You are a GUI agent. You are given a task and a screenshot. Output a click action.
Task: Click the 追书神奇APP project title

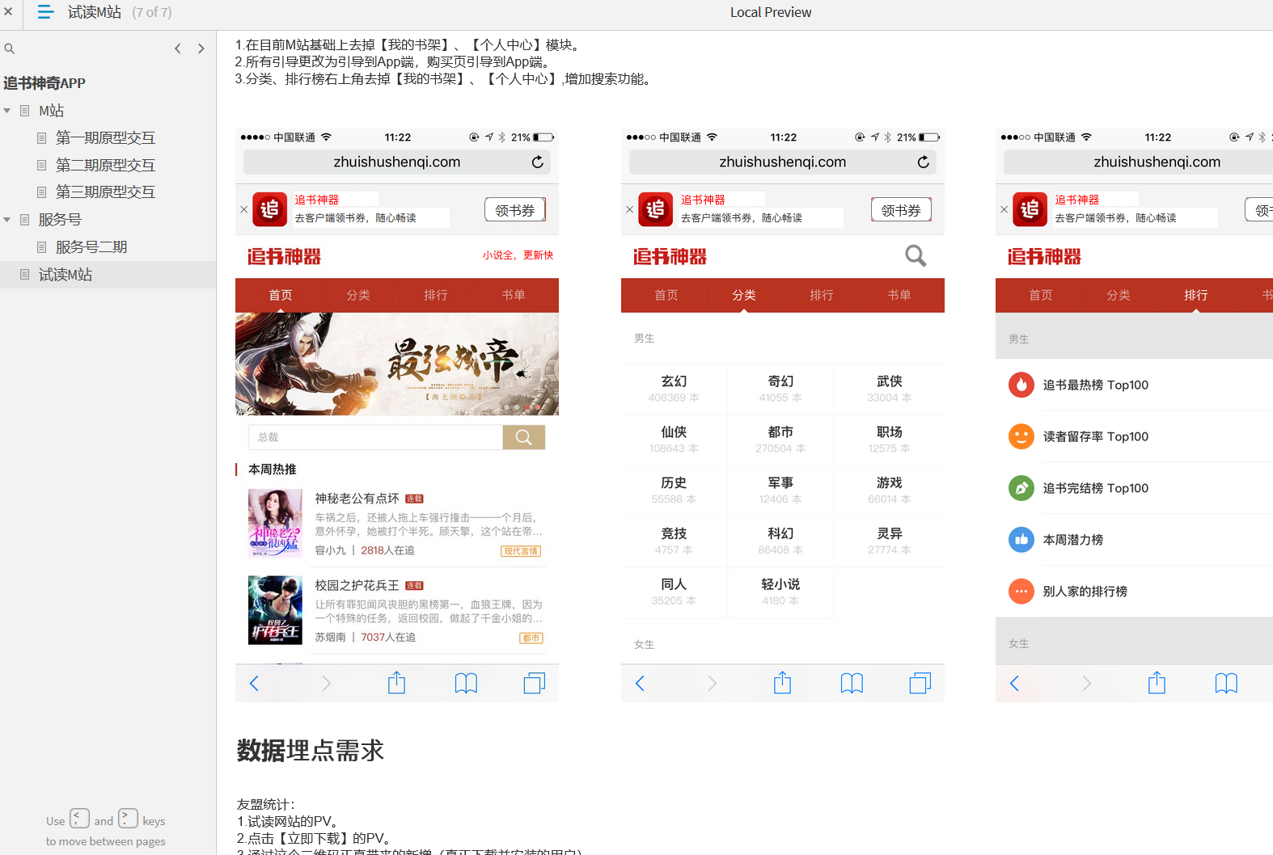click(x=44, y=83)
